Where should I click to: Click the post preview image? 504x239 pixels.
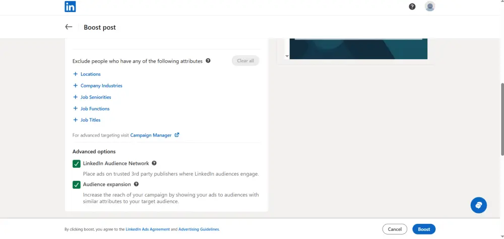click(358, 49)
